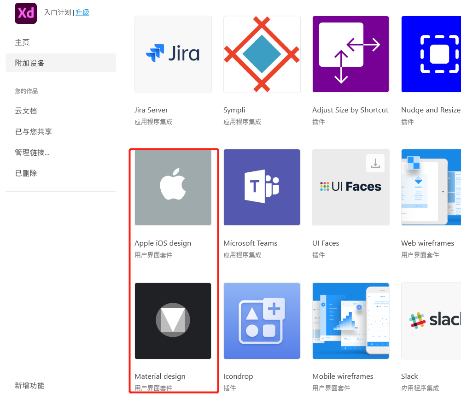Image resolution: width=461 pixels, height=394 pixels.
Task: Click the Microsoft Teams icon tile
Action: (x=262, y=187)
